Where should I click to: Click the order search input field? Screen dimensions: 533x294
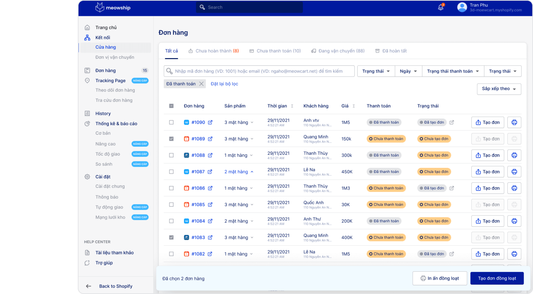(x=259, y=71)
